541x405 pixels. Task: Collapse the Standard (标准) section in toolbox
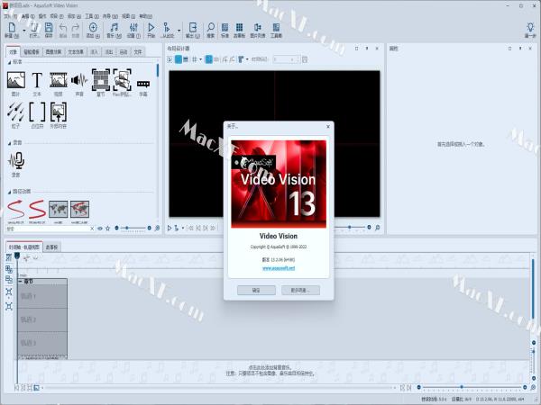point(9,62)
